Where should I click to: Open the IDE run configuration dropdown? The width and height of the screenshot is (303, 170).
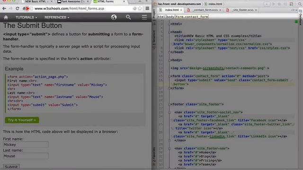[x=267, y=4]
